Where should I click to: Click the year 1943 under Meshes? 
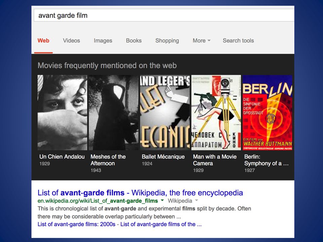tap(96, 170)
